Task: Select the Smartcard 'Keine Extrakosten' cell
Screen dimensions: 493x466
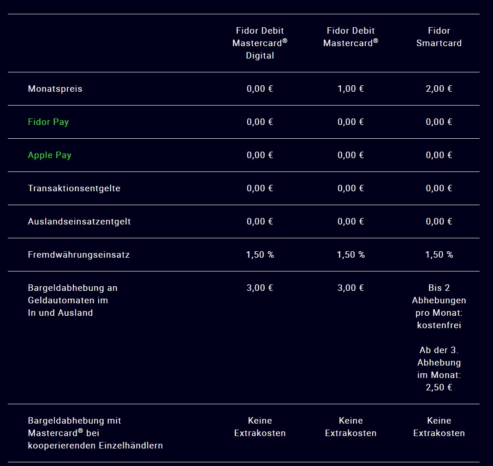Action: 439,427
